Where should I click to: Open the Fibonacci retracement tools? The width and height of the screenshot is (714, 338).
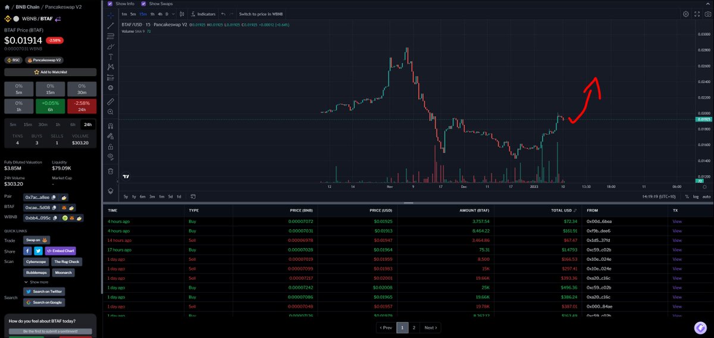tap(111, 36)
